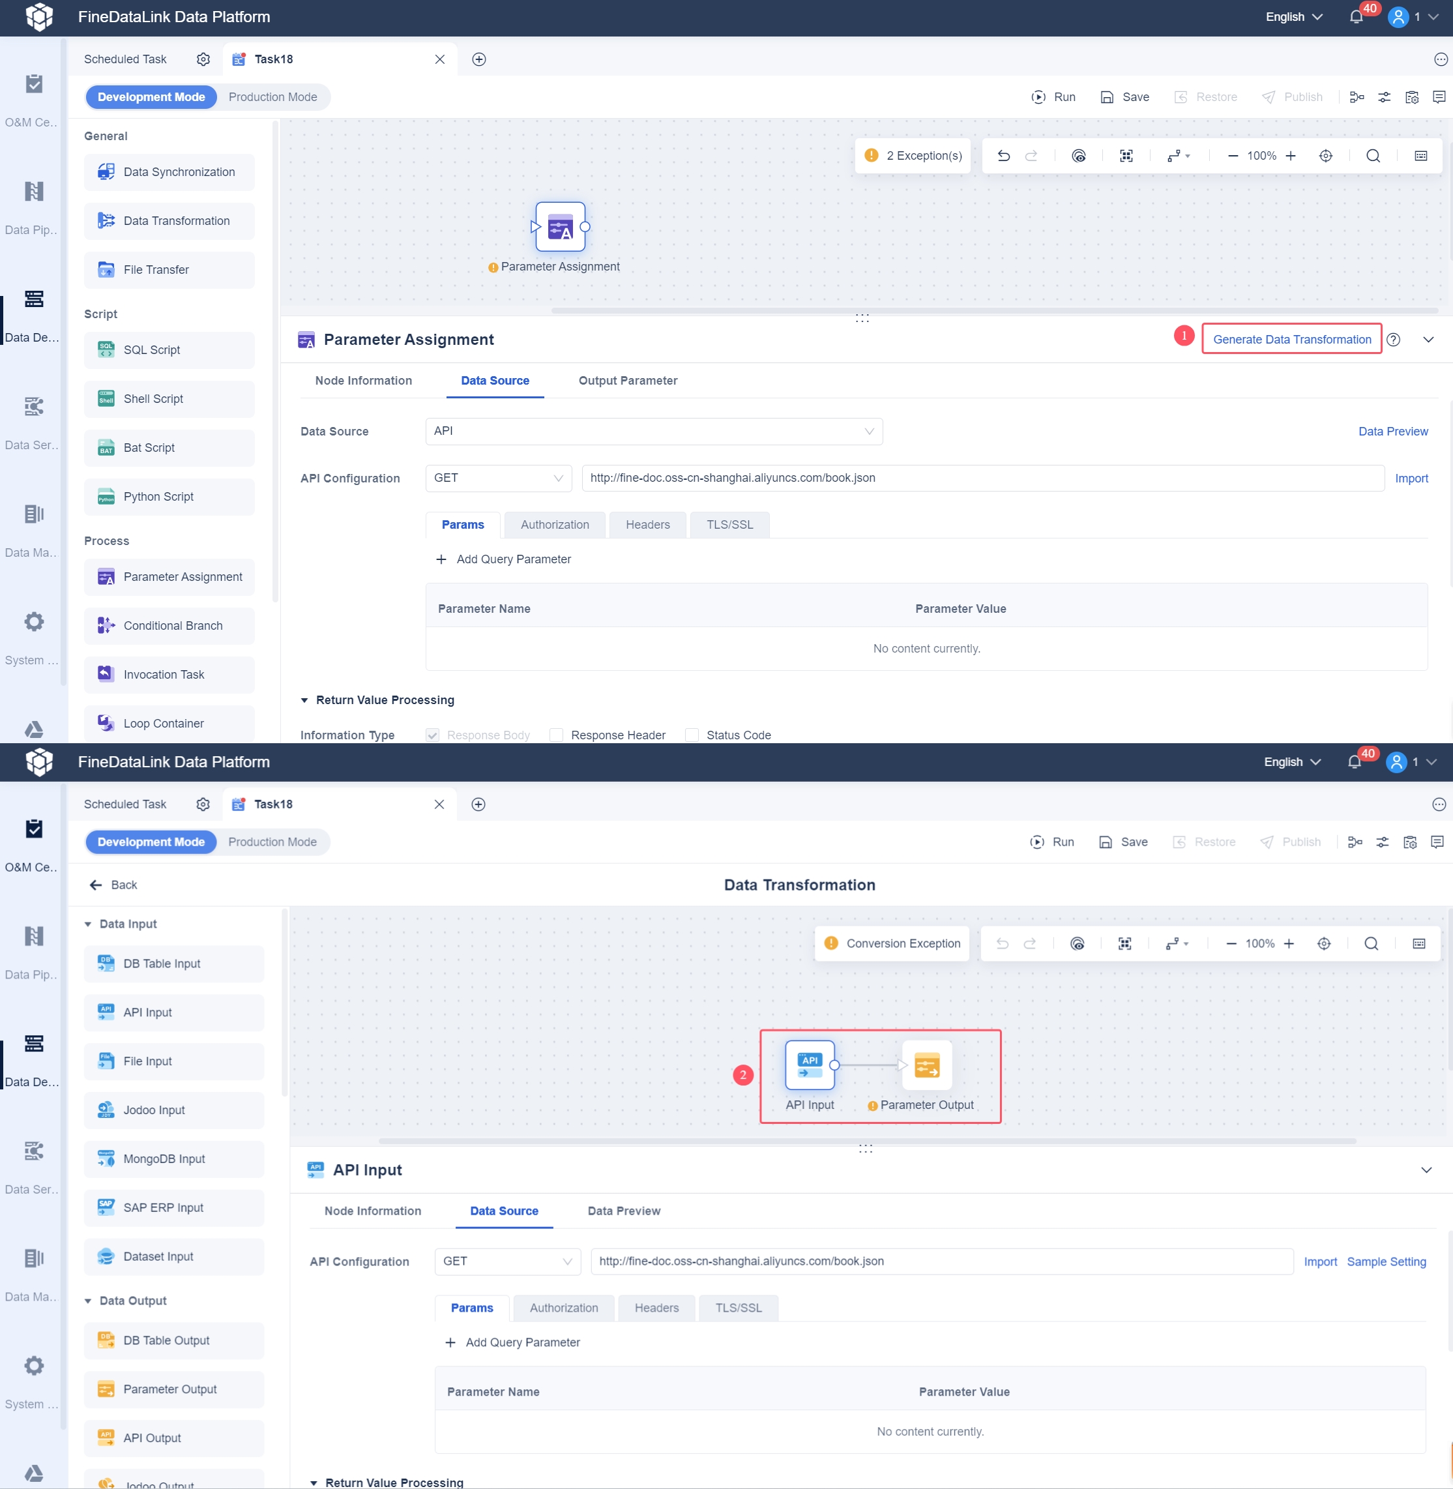Open GET method dropdown in Parameter Assignment

pos(498,478)
